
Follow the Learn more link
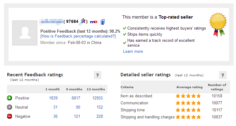point(133,52)
